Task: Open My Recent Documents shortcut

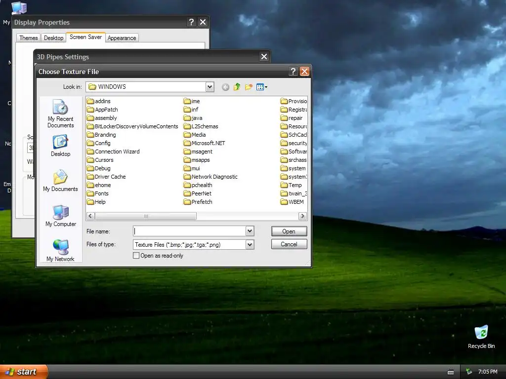Action: click(60, 114)
